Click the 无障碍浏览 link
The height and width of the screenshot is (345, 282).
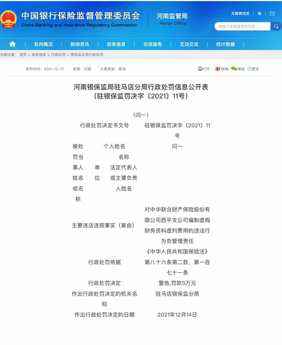pyautogui.click(x=240, y=14)
